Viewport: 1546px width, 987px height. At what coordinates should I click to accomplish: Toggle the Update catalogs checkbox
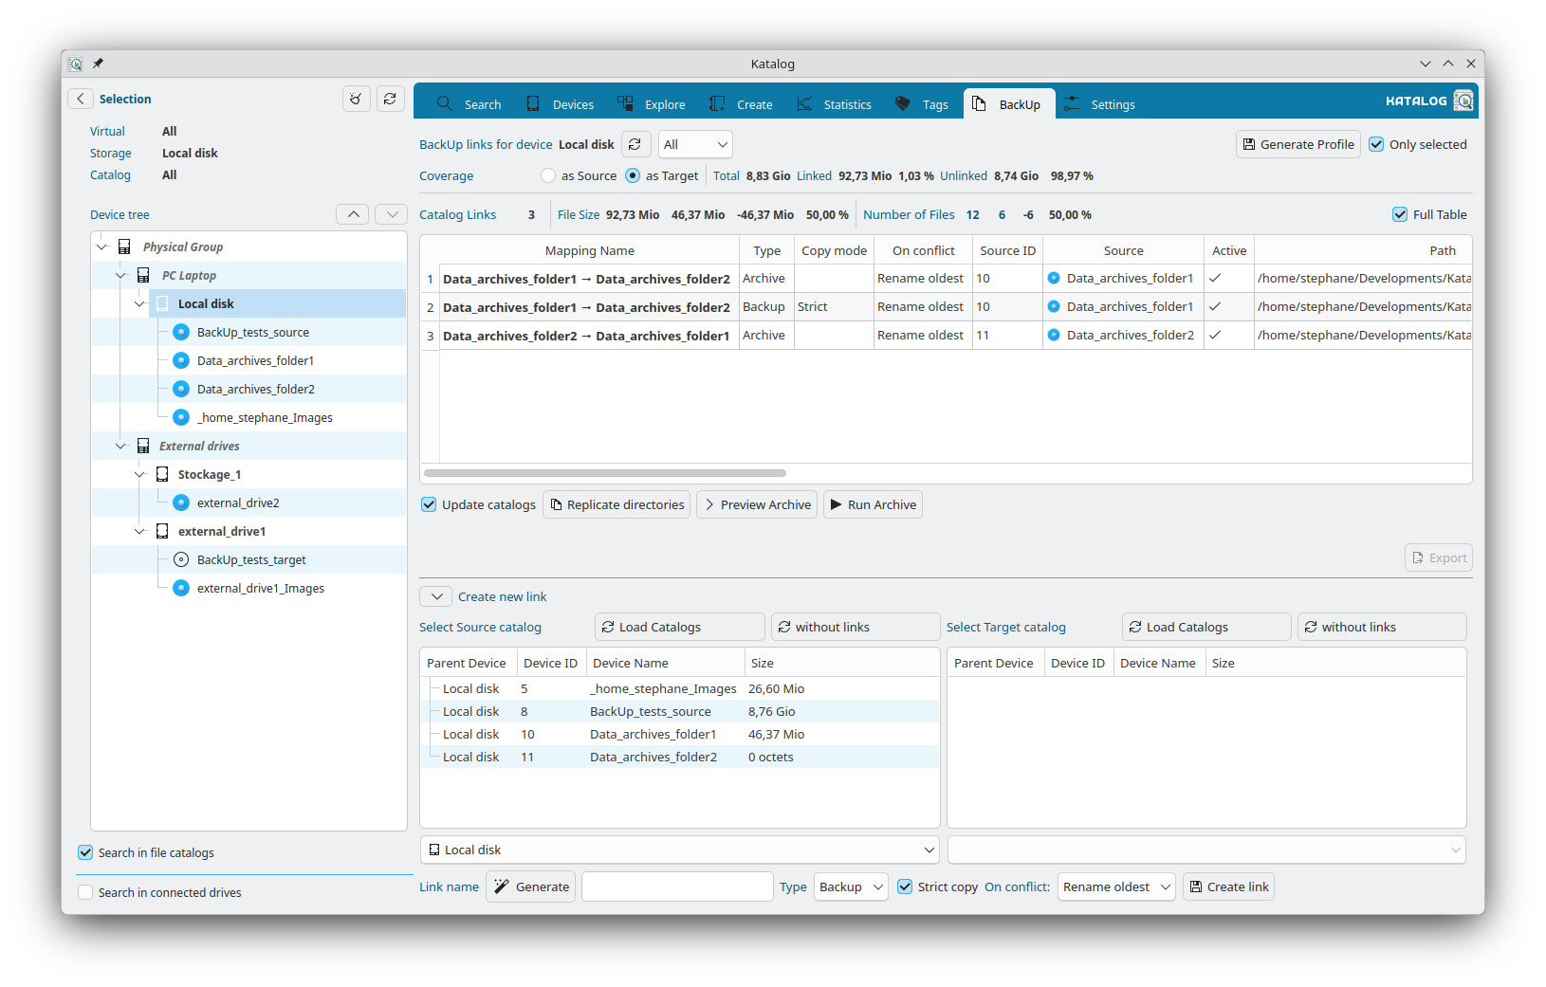point(430,504)
